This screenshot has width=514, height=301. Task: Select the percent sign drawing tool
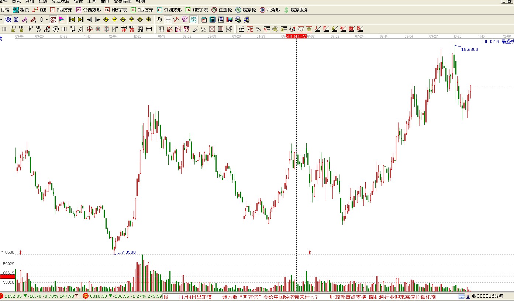pyautogui.click(x=258, y=29)
